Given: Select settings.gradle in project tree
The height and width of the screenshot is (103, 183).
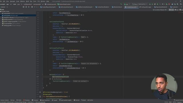Looking at the screenshot, I should 11,25.
